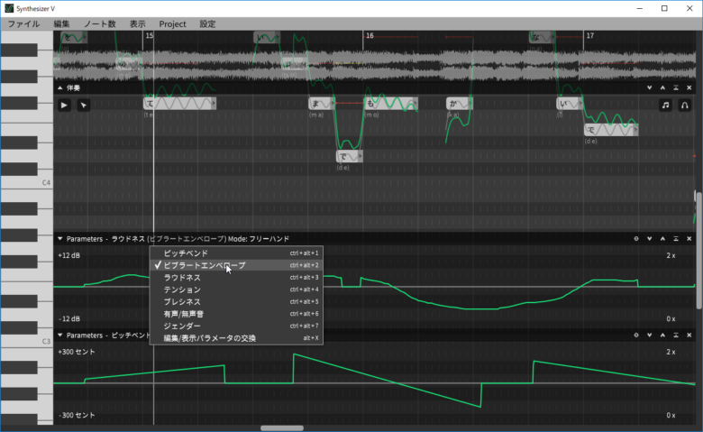Select the い note before measure 17

(570, 104)
